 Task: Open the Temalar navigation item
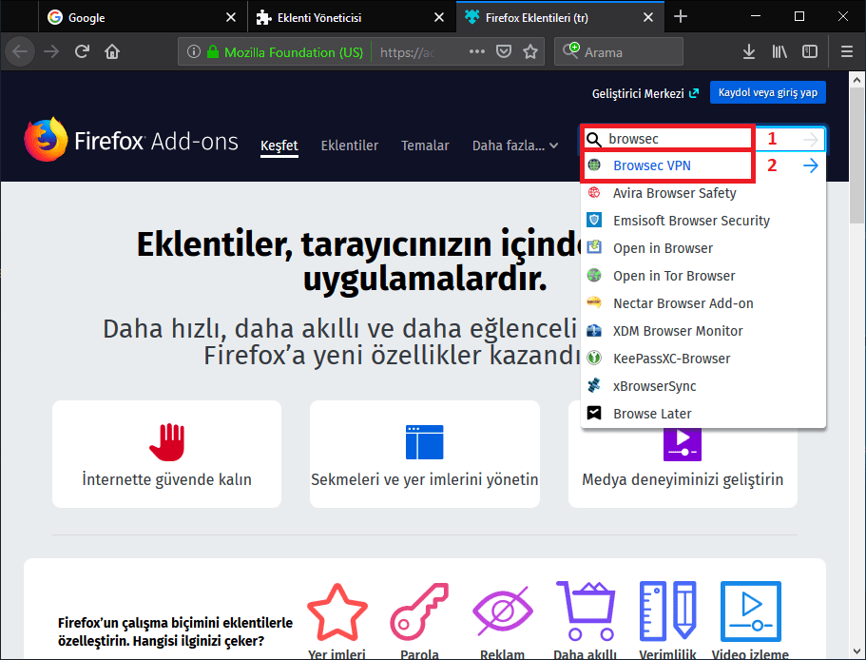[425, 146]
